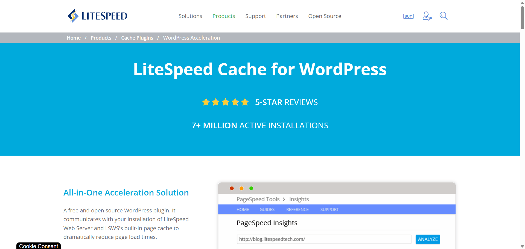Go to Products breadcrumb link
This screenshot has width=525, height=249.
click(101, 38)
